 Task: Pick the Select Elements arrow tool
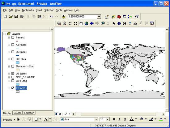coord(114,23)
